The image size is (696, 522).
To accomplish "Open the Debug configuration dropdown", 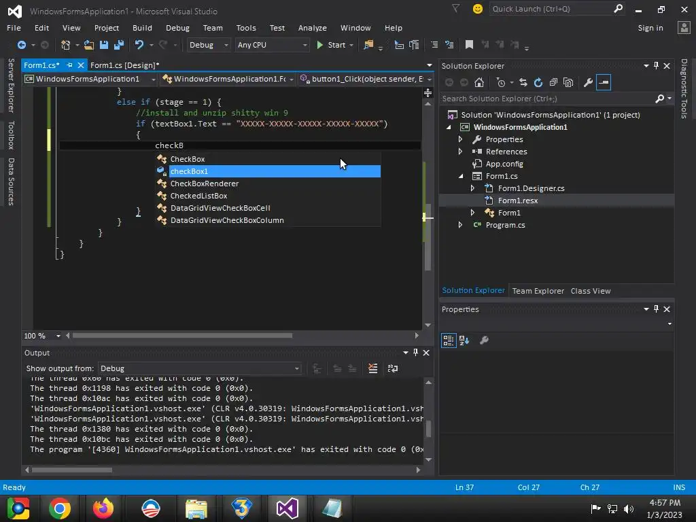I will [226, 45].
